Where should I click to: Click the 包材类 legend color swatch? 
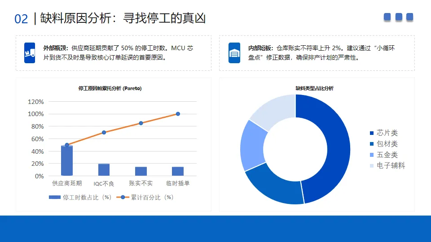click(372, 144)
